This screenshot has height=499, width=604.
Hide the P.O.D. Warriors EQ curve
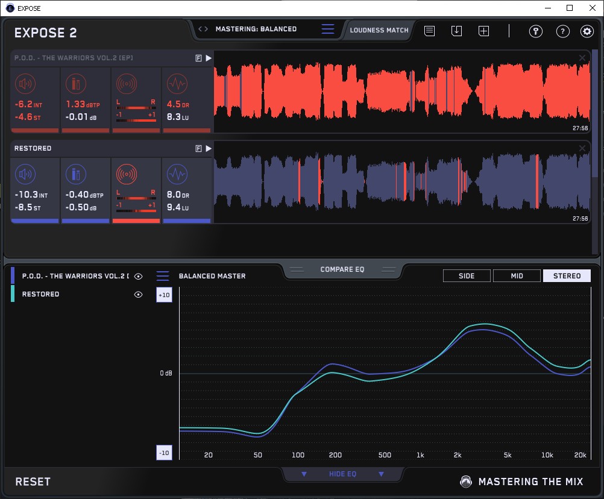point(138,277)
